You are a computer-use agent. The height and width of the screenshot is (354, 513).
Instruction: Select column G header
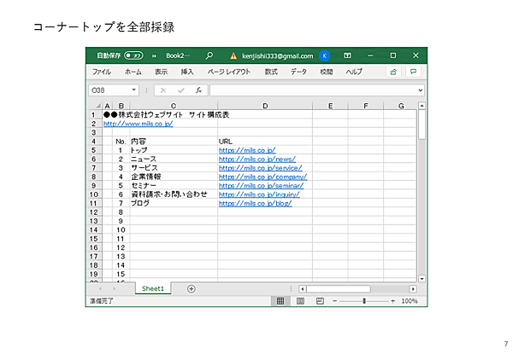[401, 106]
